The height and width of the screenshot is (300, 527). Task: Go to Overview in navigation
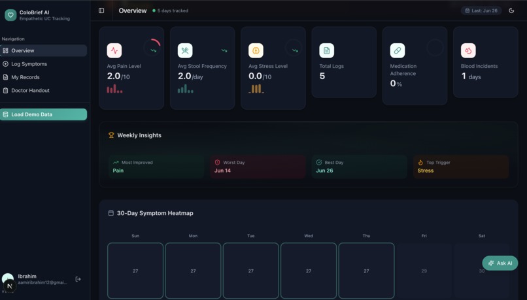[43, 50]
